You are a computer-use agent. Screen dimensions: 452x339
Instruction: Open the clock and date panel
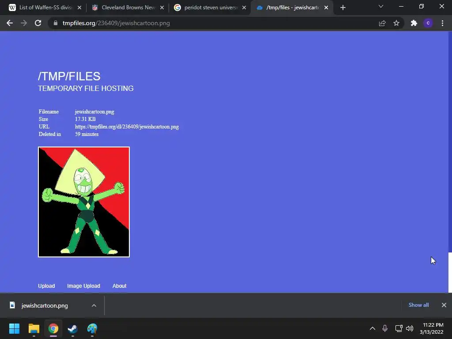[432, 328]
